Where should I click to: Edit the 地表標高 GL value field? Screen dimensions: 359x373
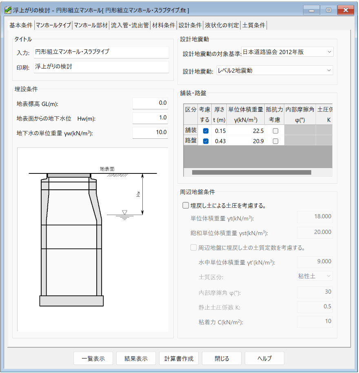[x=150, y=103]
